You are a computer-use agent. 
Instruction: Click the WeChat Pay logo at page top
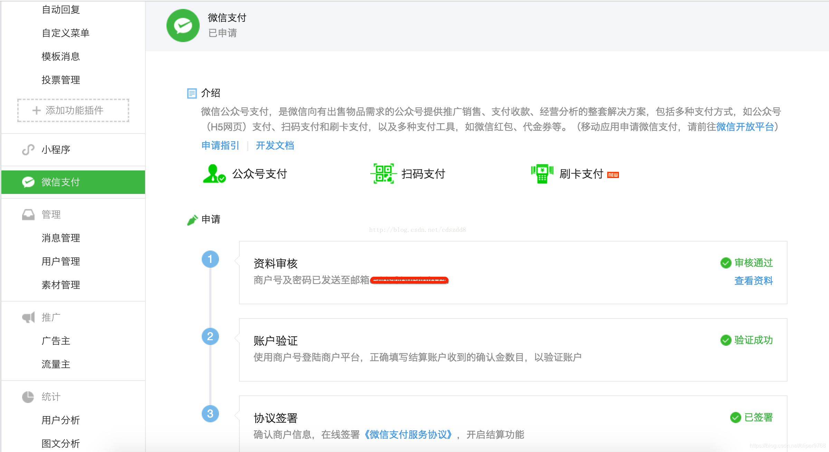[x=183, y=25]
